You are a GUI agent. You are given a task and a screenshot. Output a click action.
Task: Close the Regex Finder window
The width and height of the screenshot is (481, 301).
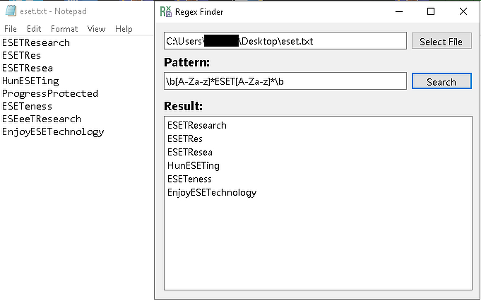pyautogui.click(x=463, y=12)
